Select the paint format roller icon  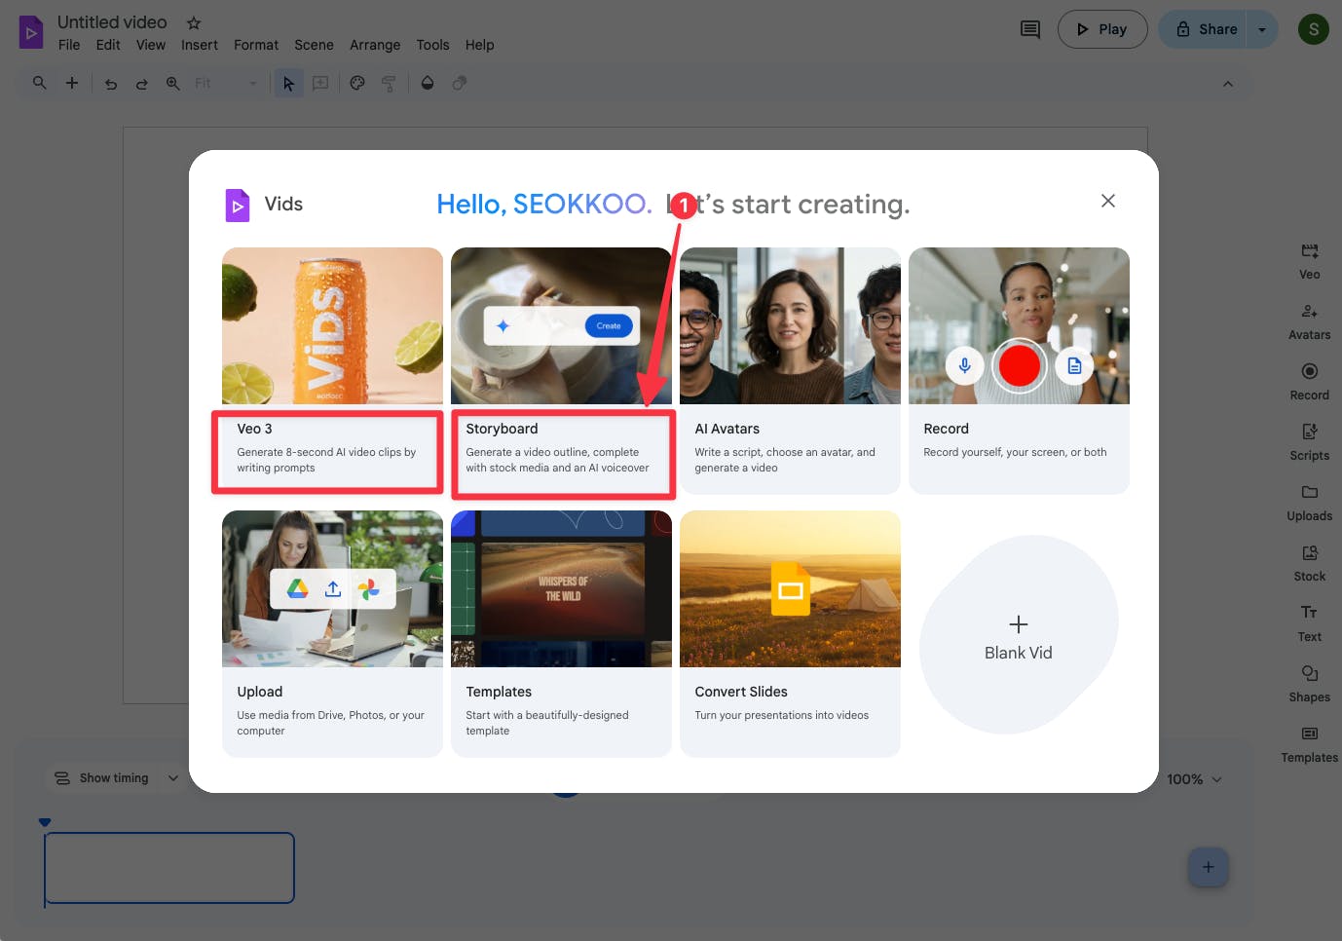[x=389, y=84]
